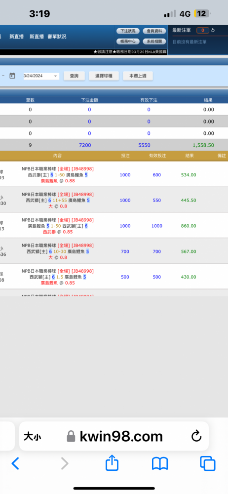228x494 pixels.
Task: Open 帳務中心 account center
Action: (128, 41)
